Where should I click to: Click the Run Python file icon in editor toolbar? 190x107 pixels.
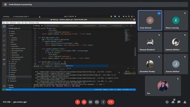(x=127, y=26)
